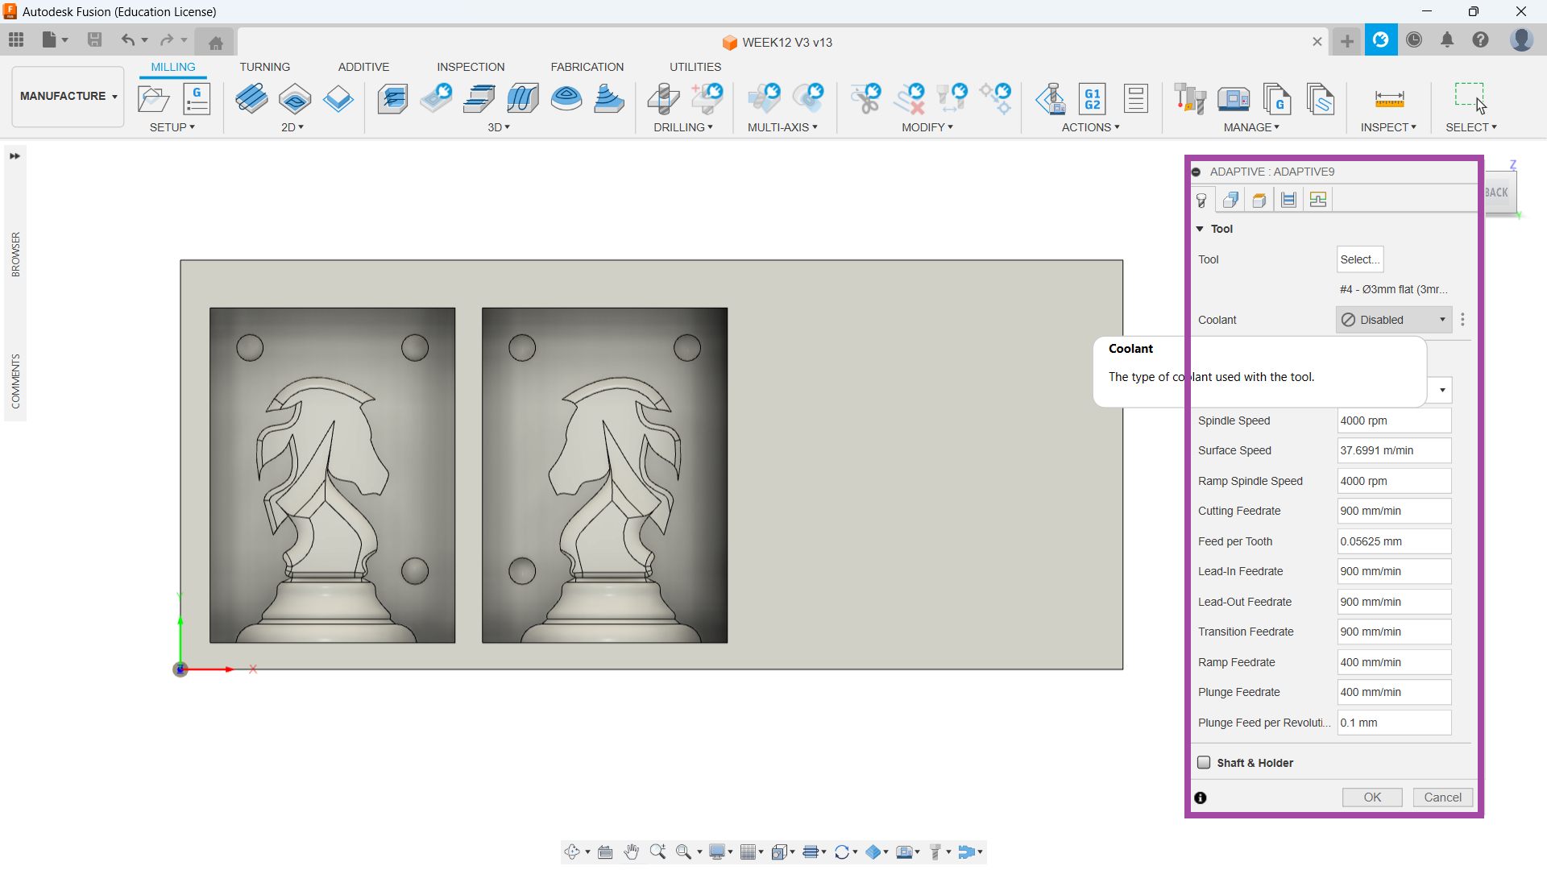This screenshot has width=1547, height=870.
Task: Open the Passes tab icon in dialog
Action: (1288, 200)
